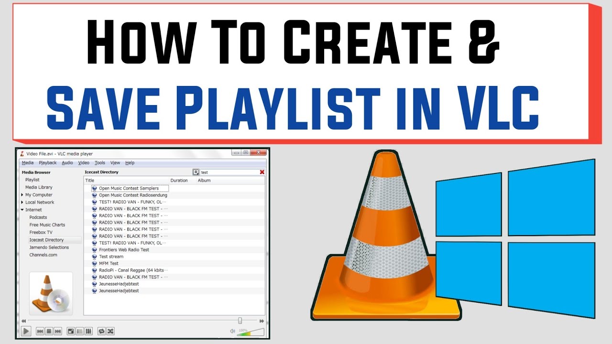Click the Play button in VLC
Image resolution: width=612 pixels, height=344 pixels.
[26, 331]
